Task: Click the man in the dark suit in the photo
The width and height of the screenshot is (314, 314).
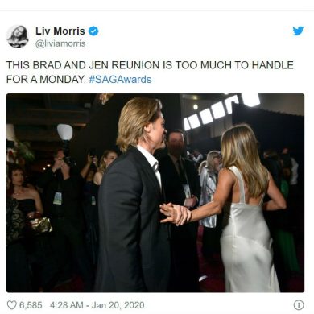Action: (134, 196)
